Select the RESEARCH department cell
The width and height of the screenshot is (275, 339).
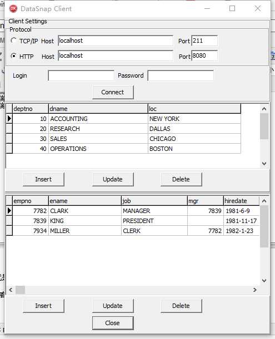pos(98,129)
